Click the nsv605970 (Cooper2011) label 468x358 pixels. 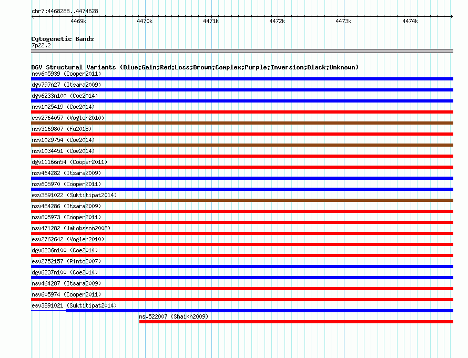pyautogui.click(x=66, y=184)
